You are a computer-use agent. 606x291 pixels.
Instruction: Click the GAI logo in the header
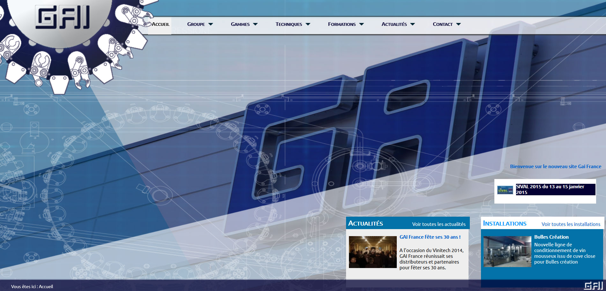63,18
